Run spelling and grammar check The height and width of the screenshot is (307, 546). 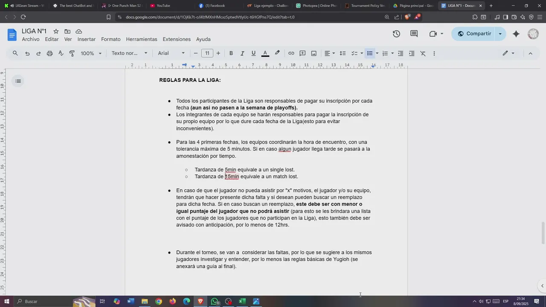(61, 53)
